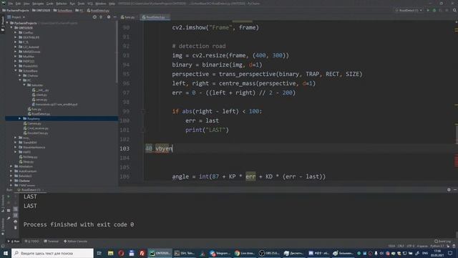The height and width of the screenshot is (258, 458).
Task: Open the Windows notification center
Action: [450, 253]
